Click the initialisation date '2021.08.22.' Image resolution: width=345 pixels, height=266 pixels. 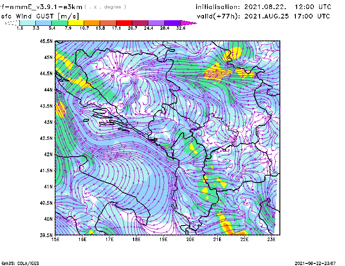(265, 7)
